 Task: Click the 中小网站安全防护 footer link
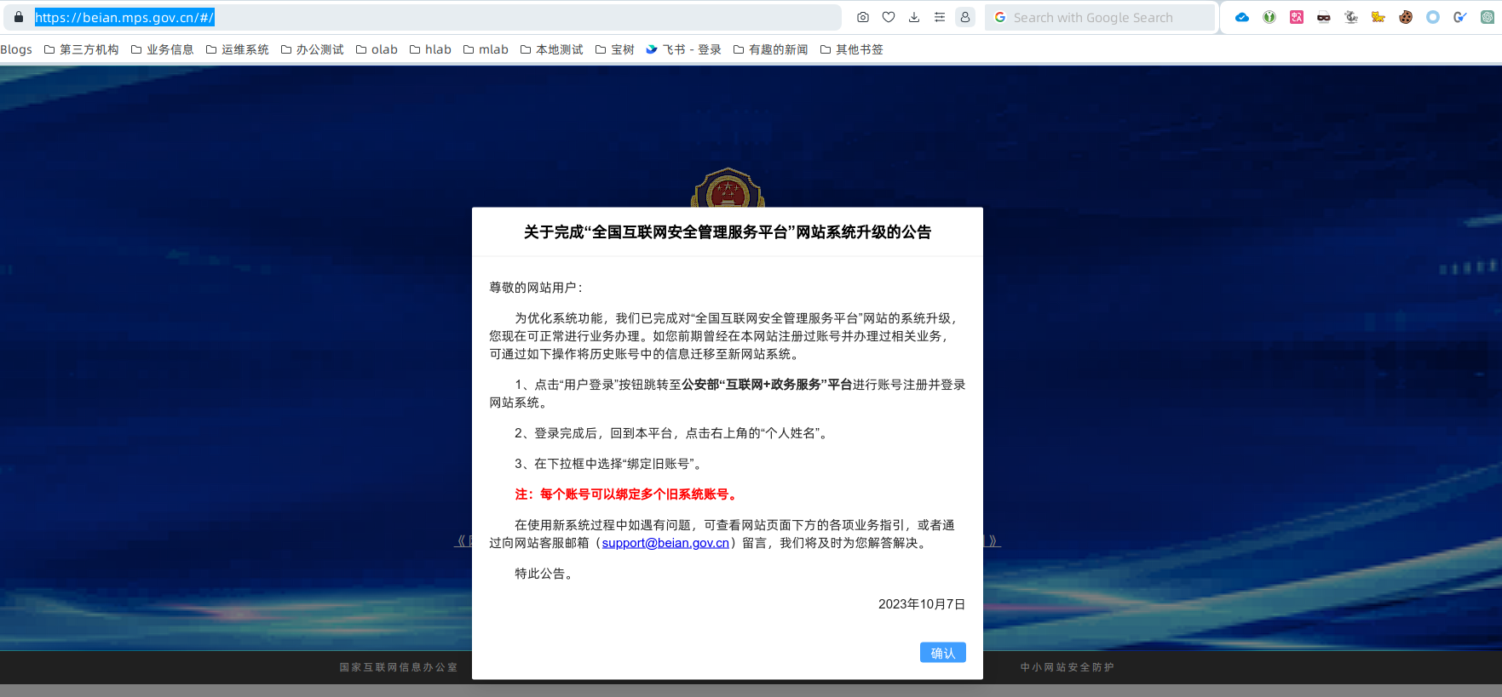1068,667
